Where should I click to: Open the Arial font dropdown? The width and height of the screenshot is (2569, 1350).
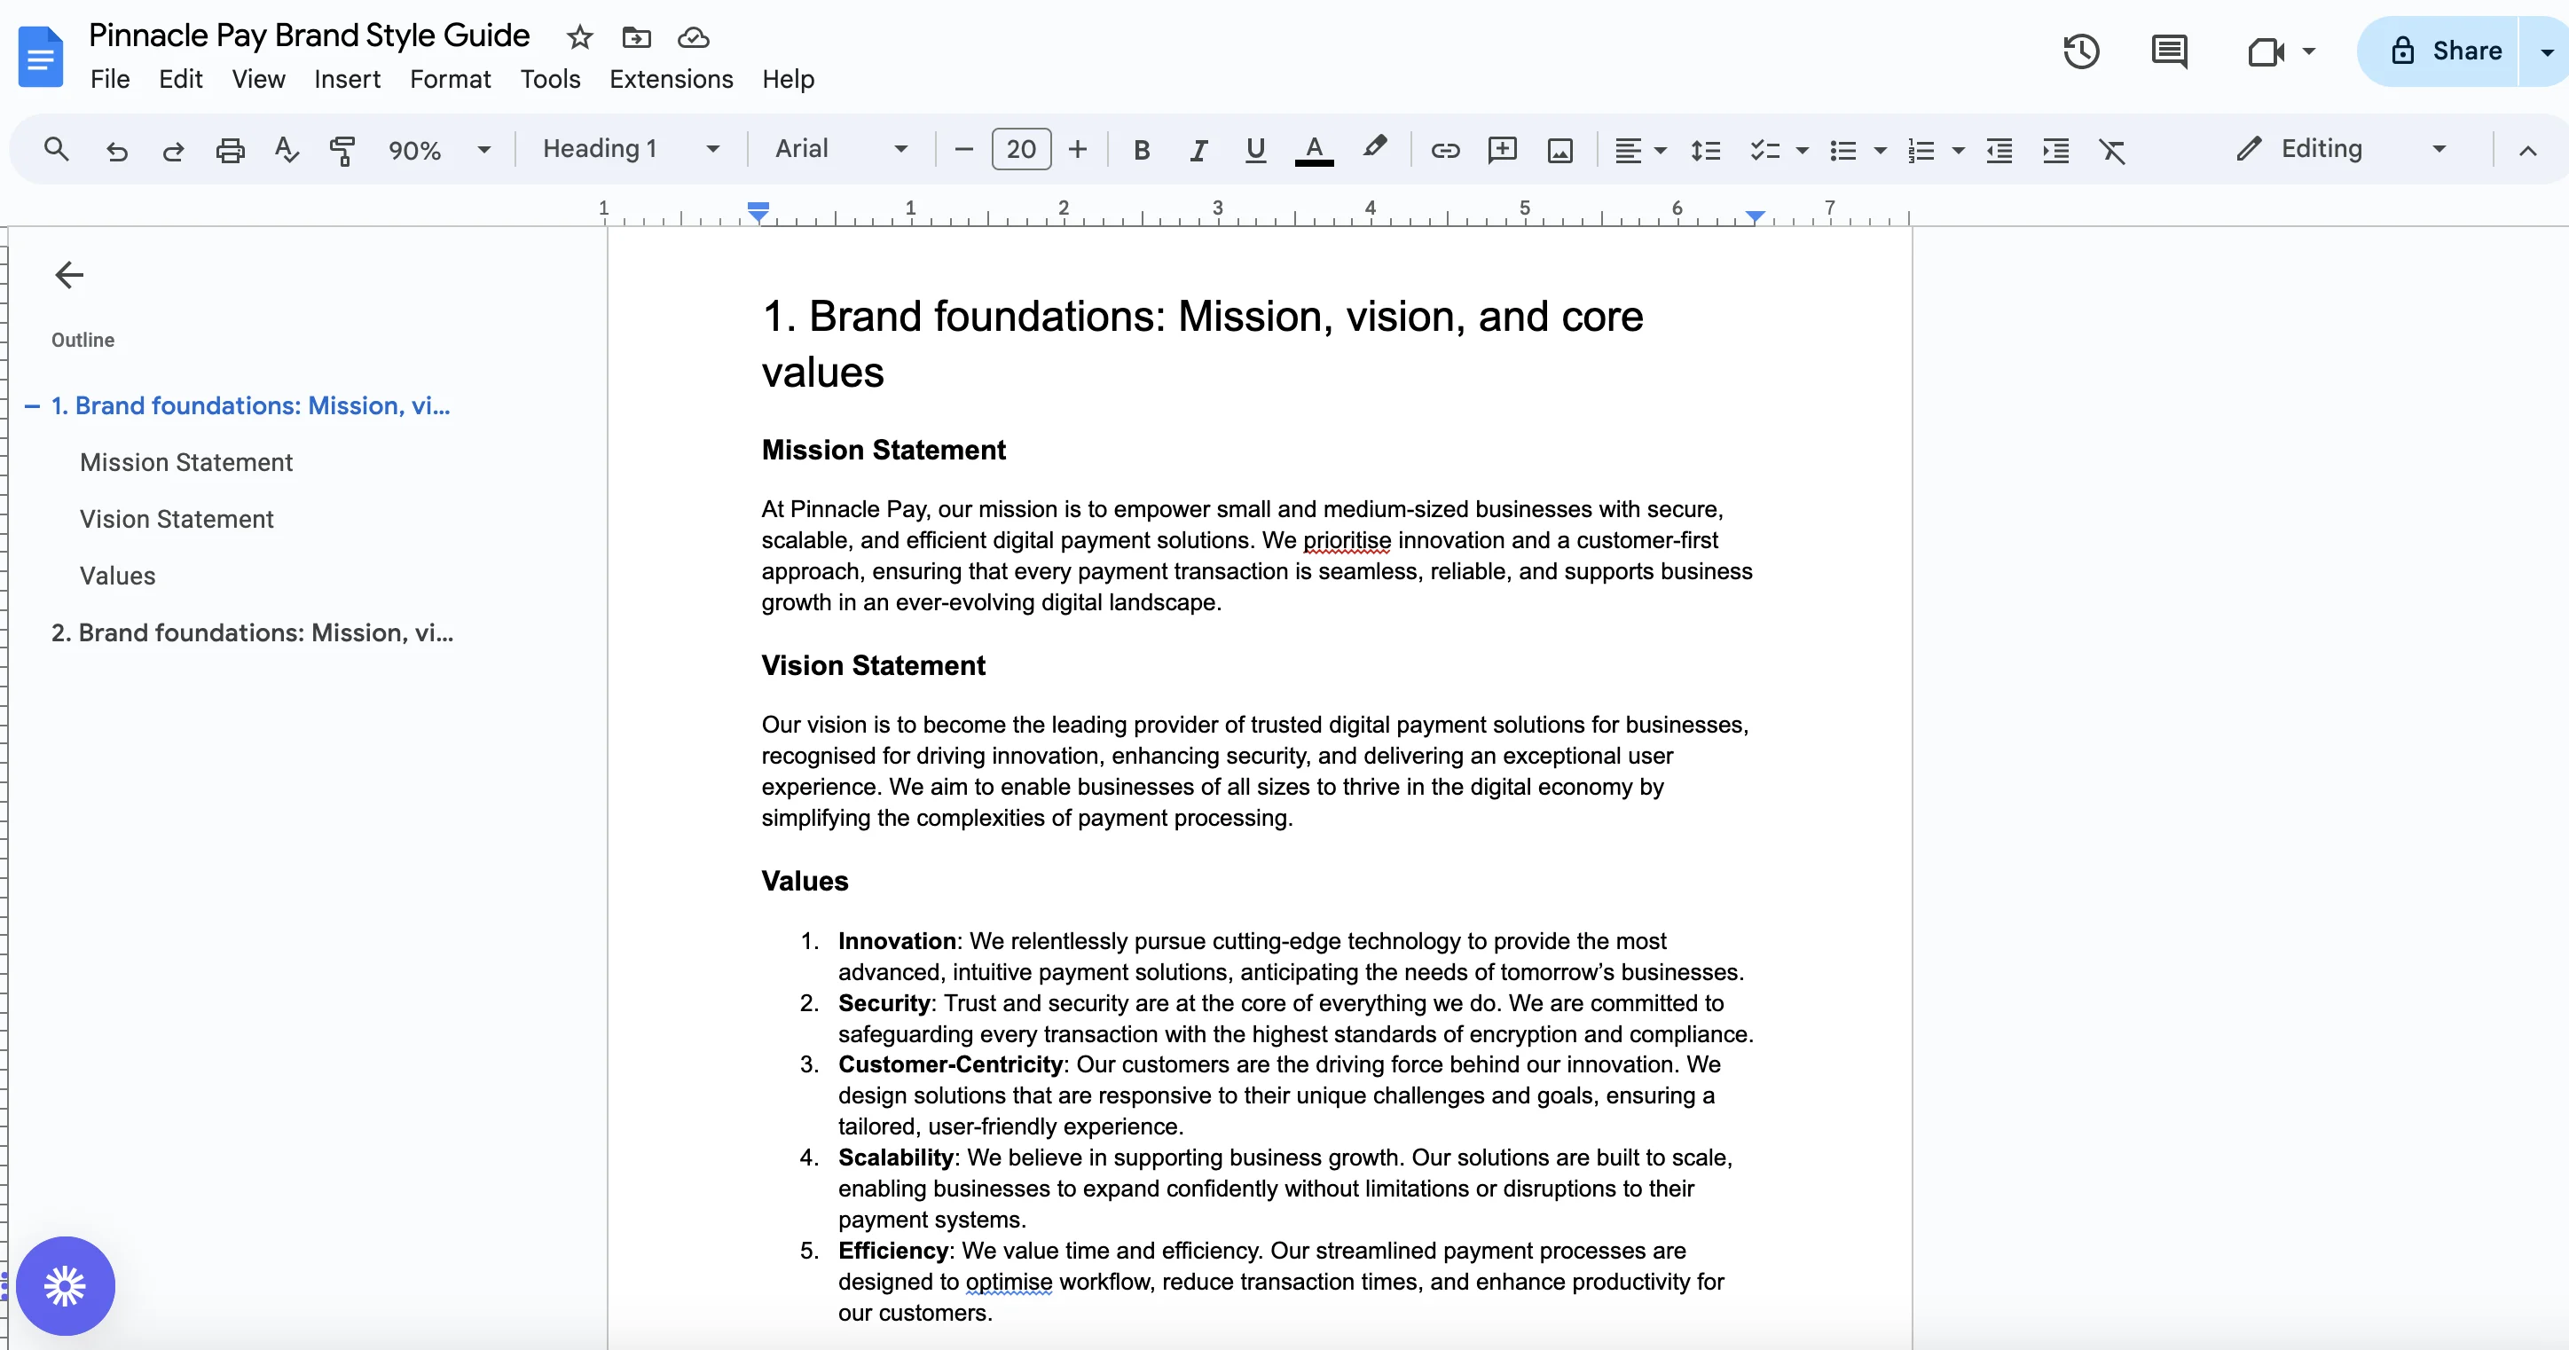[x=841, y=148]
